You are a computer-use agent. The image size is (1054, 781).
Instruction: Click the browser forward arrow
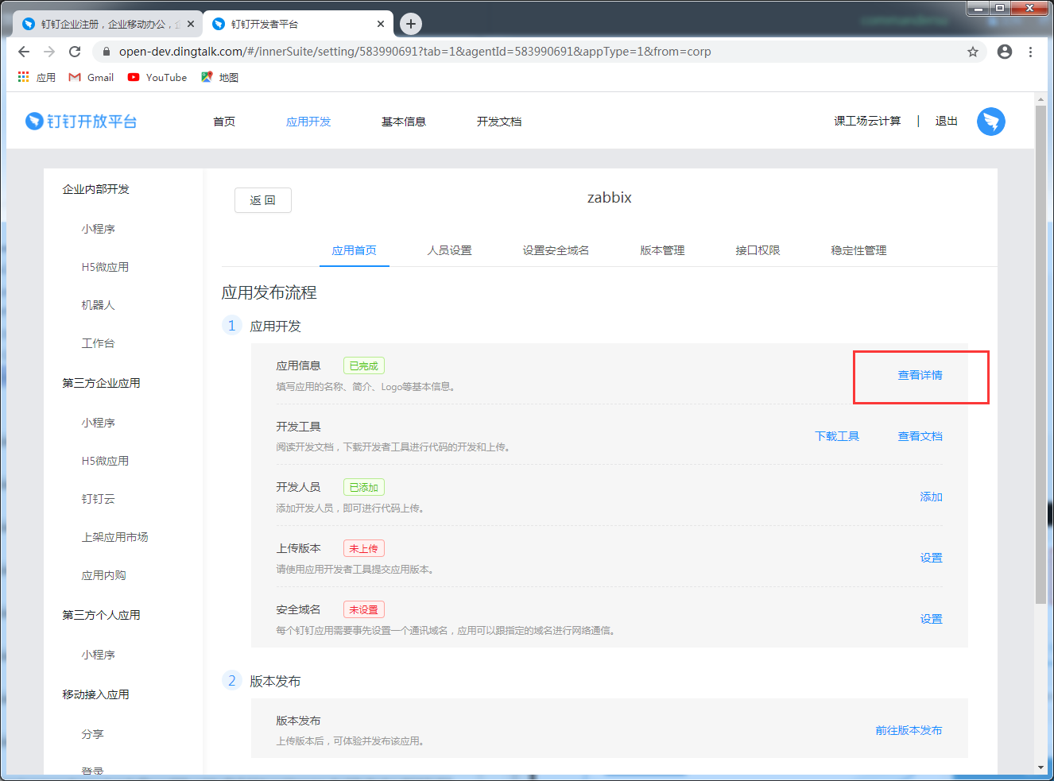click(x=49, y=52)
